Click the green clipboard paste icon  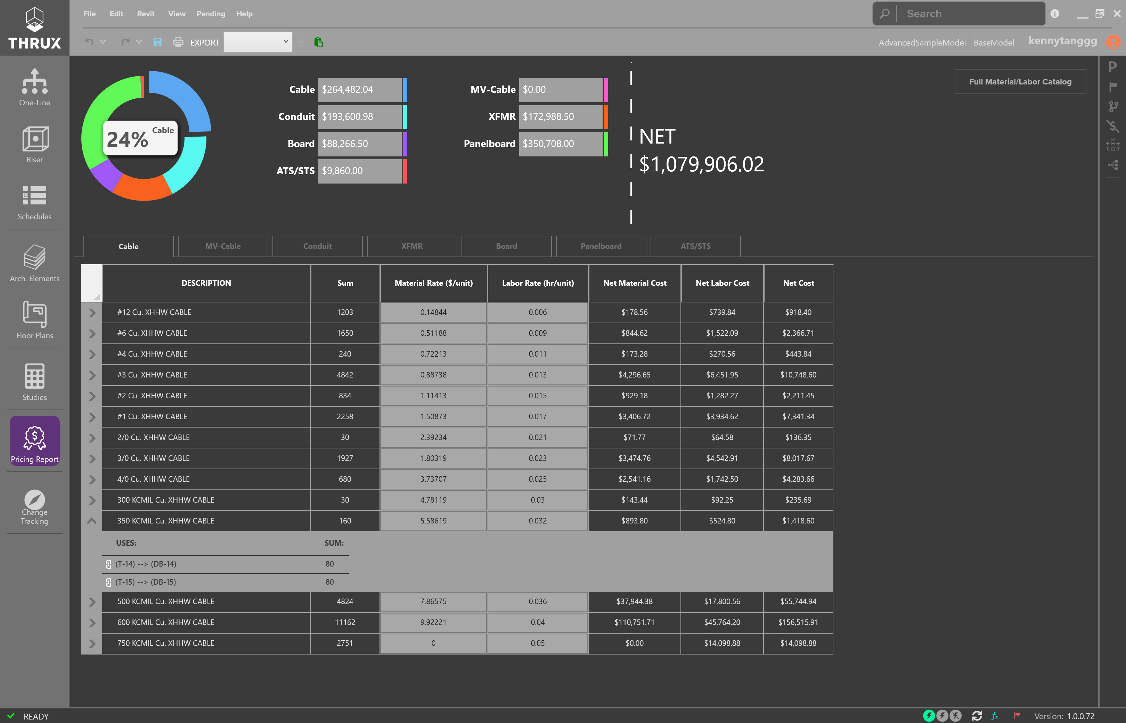click(318, 42)
